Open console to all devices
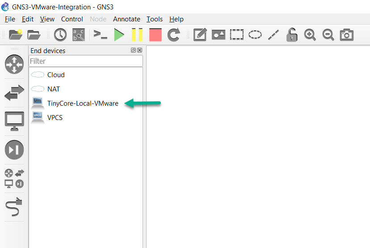 tap(100, 35)
